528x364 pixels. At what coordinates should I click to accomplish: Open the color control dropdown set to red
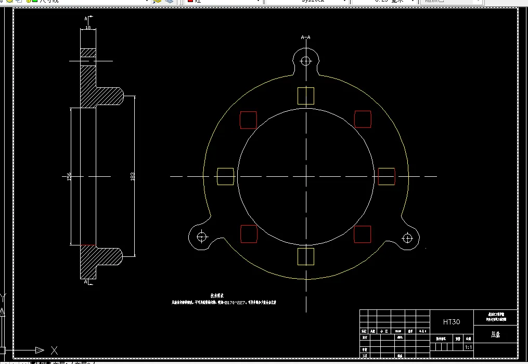coord(224,1)
